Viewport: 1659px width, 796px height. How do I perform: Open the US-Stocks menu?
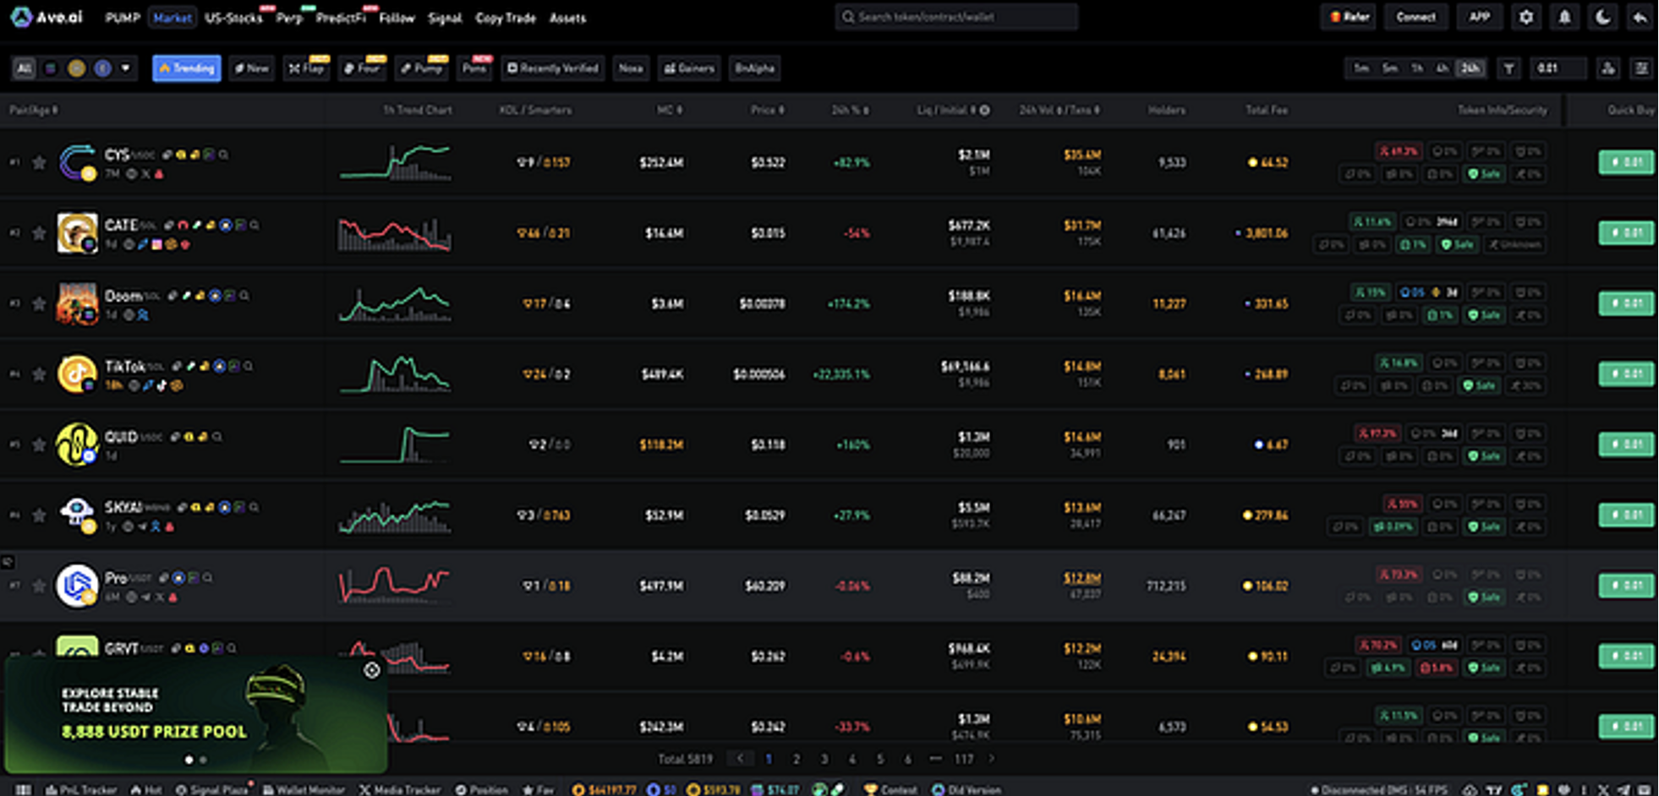pos(233,18)
